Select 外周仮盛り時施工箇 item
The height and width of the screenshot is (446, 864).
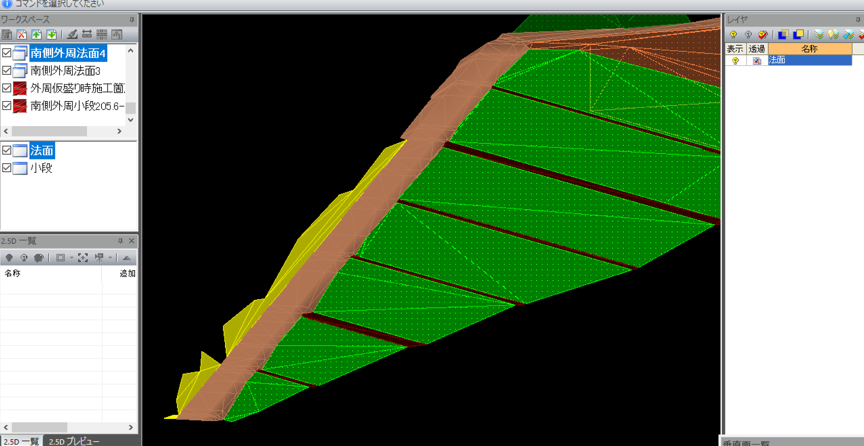point(77,88)
